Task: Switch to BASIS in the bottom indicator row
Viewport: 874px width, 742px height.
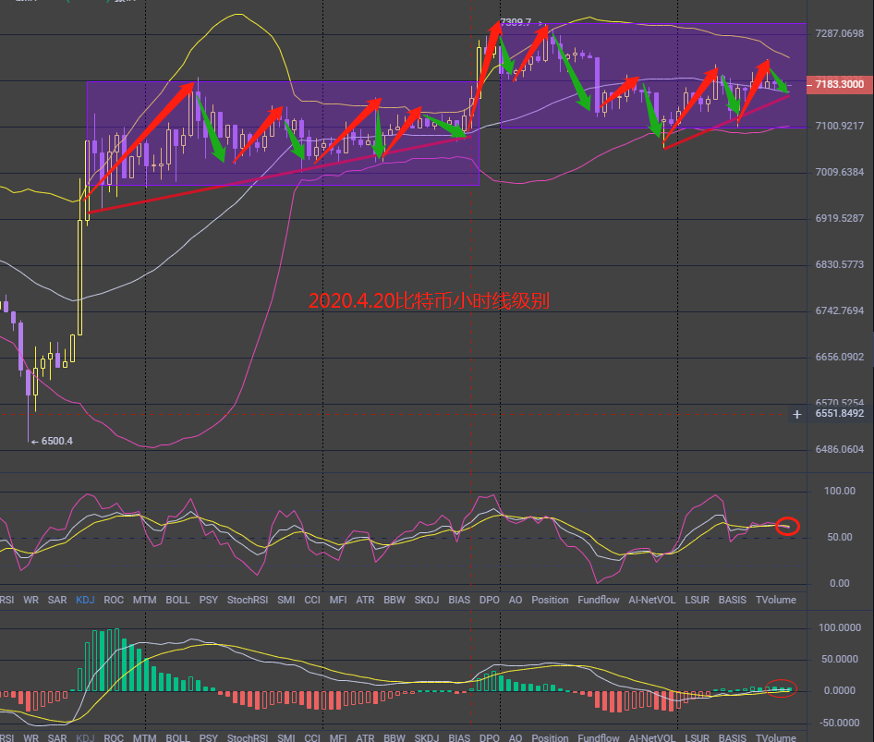Action: 733,737
